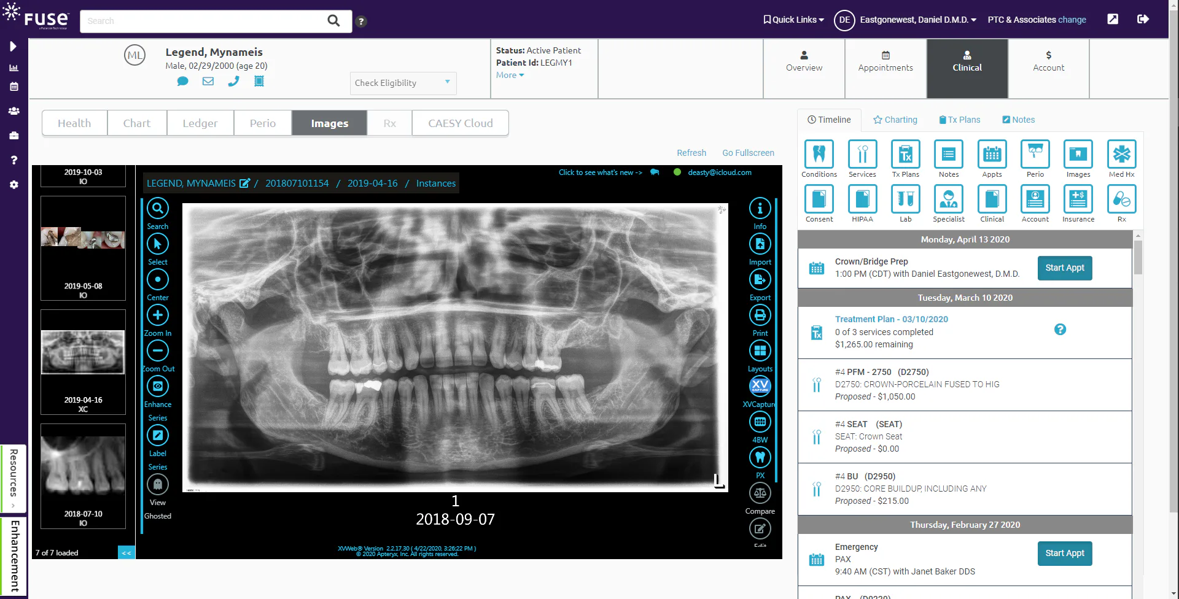Select 2018-07-10 IO thumbnail
Screen dimensions: 1179x599
83,476
